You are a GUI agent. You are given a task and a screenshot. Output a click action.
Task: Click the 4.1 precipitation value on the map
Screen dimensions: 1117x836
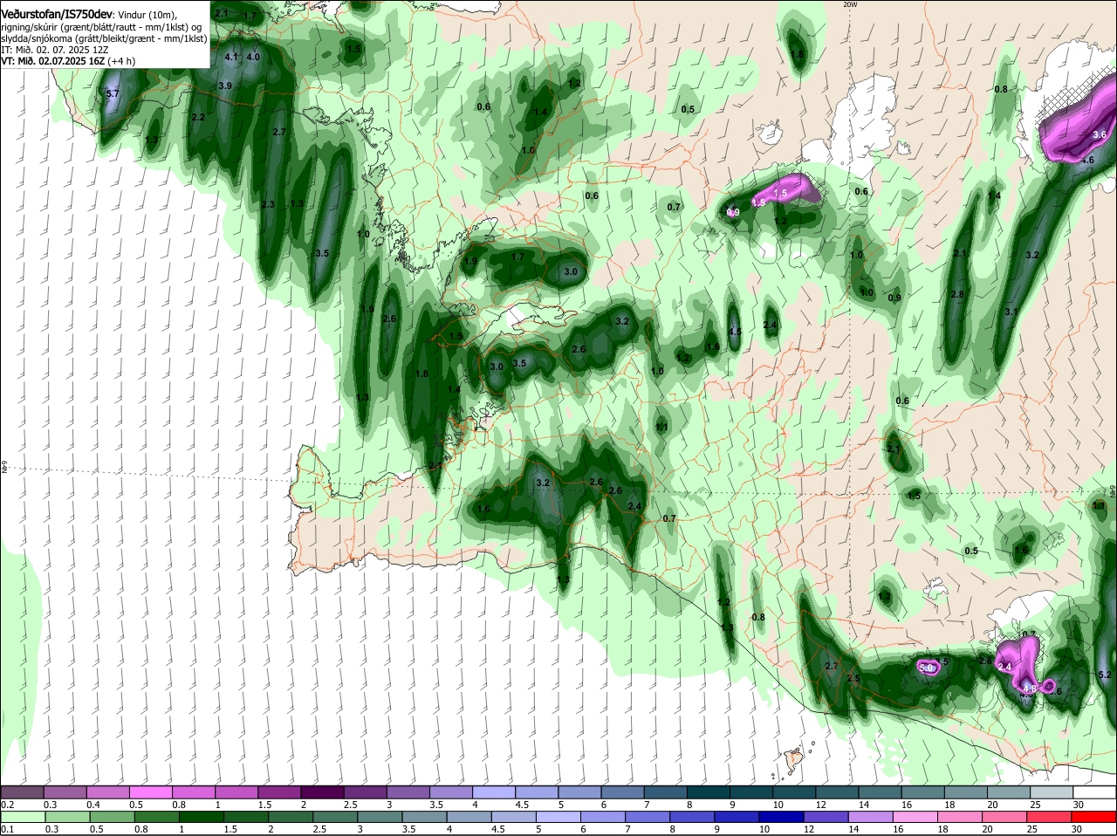coord(231,57)
